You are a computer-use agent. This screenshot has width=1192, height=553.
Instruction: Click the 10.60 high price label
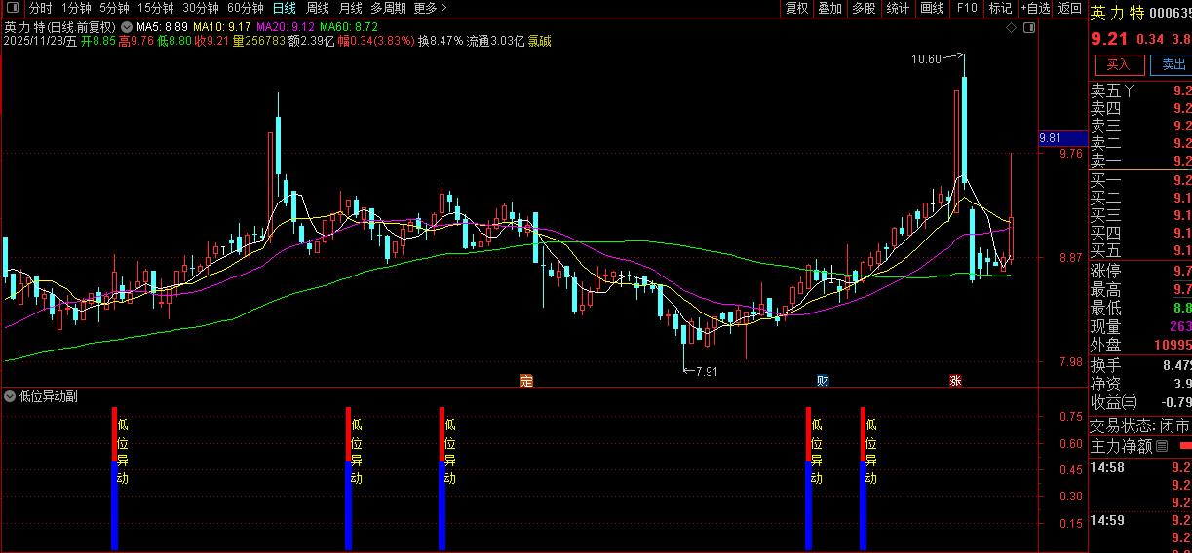coord(926,59)
